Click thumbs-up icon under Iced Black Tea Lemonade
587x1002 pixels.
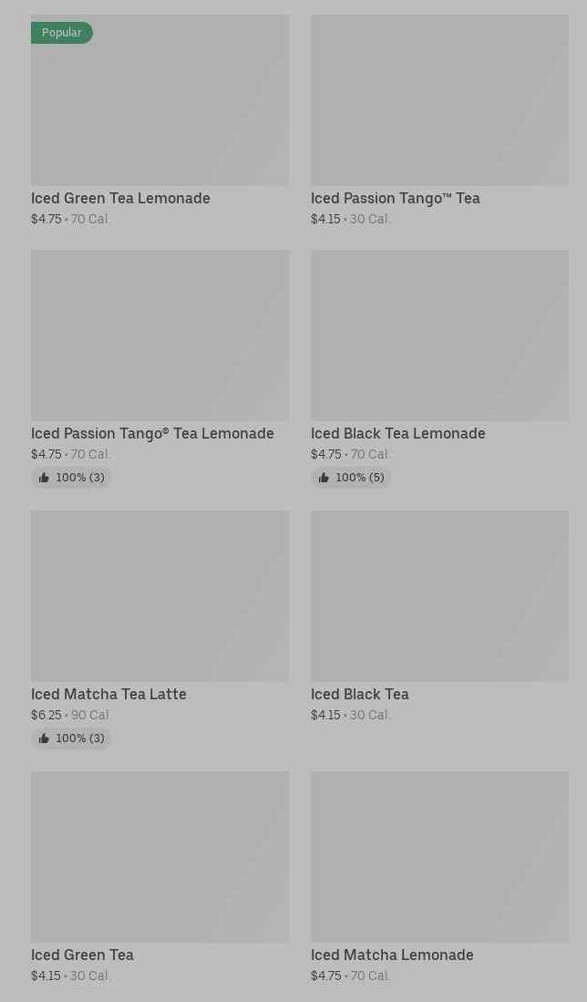[x=324, y=478]
